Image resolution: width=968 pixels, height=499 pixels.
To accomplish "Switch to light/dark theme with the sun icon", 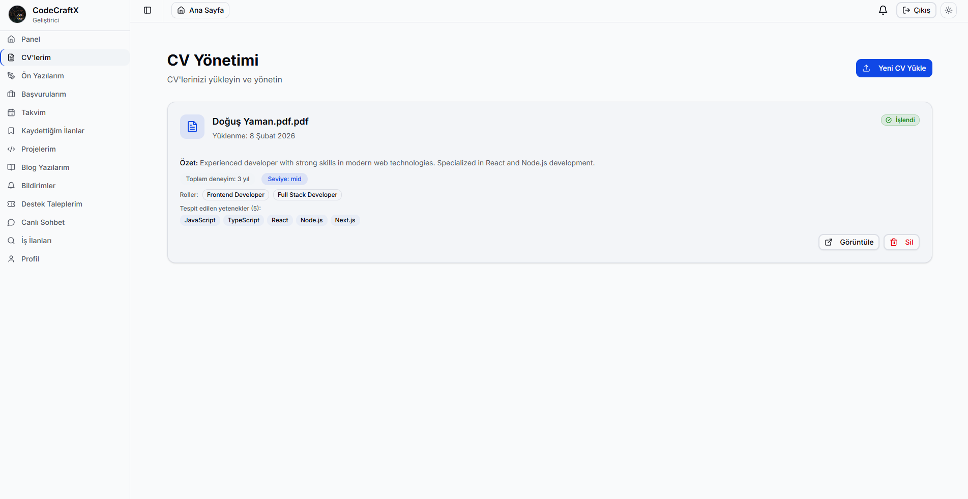I will [x=948, y=10].
